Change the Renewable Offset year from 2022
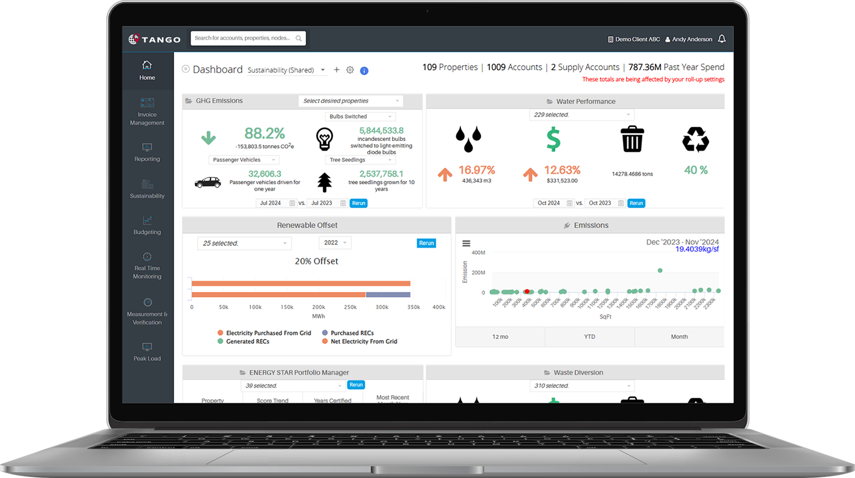Viewport: 855px width, 478px height. (335, 242)
